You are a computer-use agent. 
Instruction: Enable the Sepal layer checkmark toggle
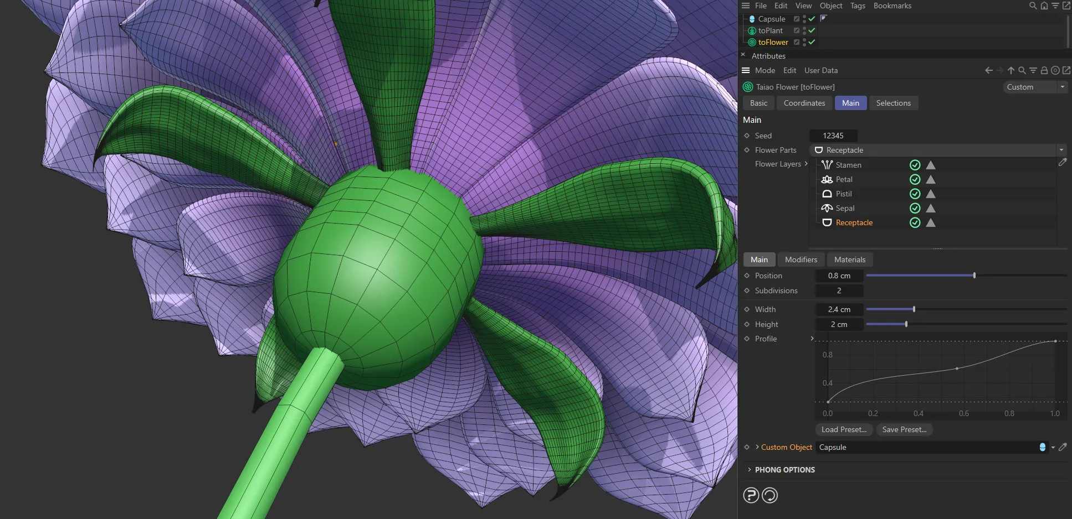(915, 208)
